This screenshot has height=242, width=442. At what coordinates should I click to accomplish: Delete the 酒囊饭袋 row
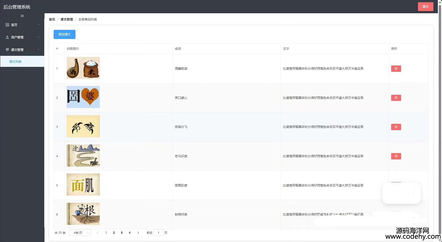(396, 69)
